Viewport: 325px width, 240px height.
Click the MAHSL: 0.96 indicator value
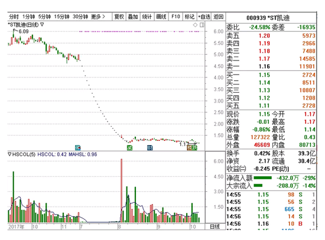(83, 154)
